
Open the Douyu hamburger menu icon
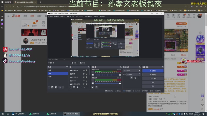click(9, 16)
